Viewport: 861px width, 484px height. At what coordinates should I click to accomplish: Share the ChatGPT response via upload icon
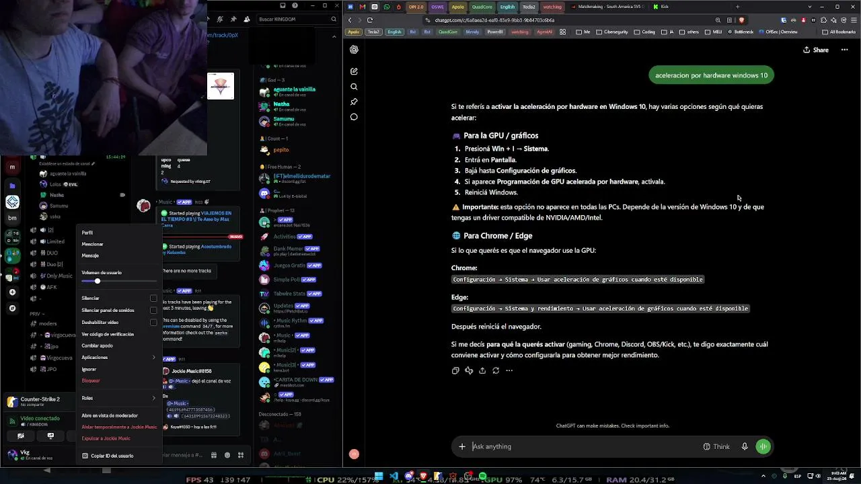click(x=482, y=370)
